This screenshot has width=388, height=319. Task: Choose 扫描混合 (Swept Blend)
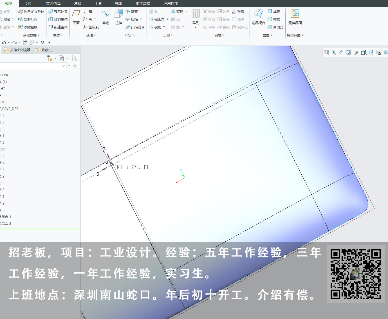135,27
